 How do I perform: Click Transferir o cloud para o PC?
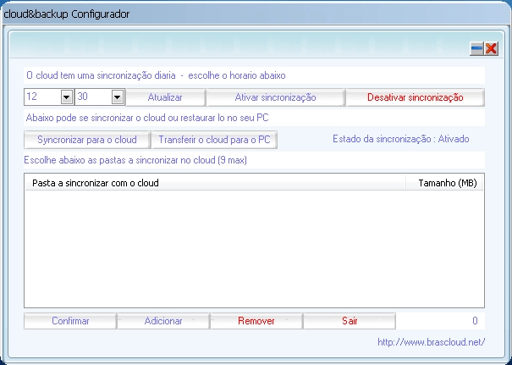pos(214,140)
